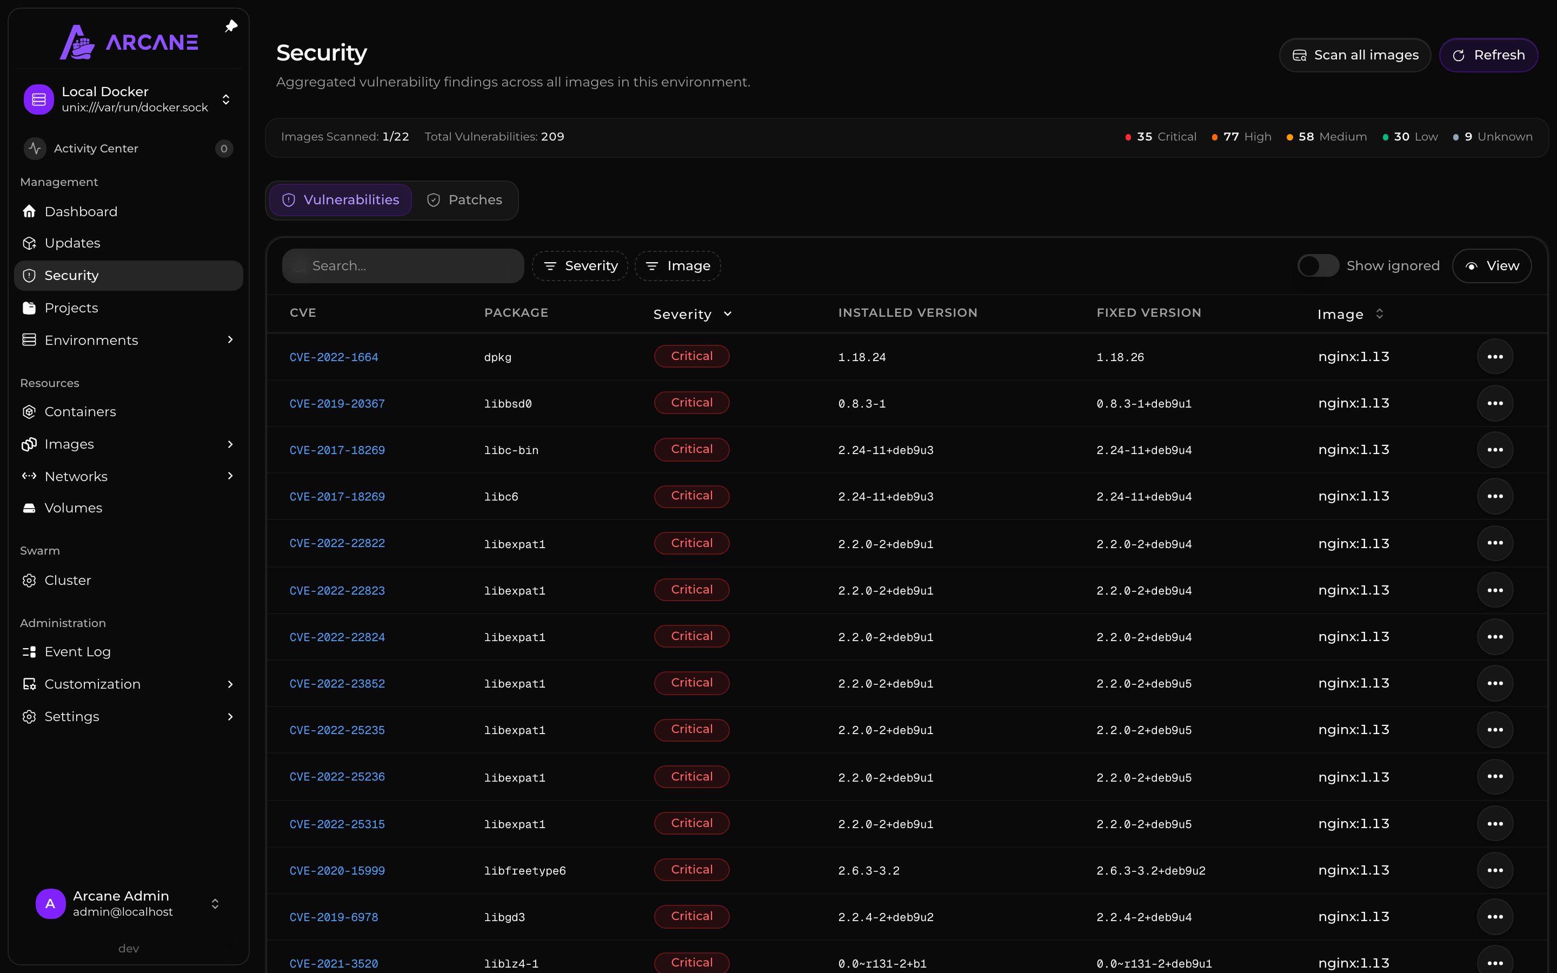Click Scan all images button

click(1355, 55)
